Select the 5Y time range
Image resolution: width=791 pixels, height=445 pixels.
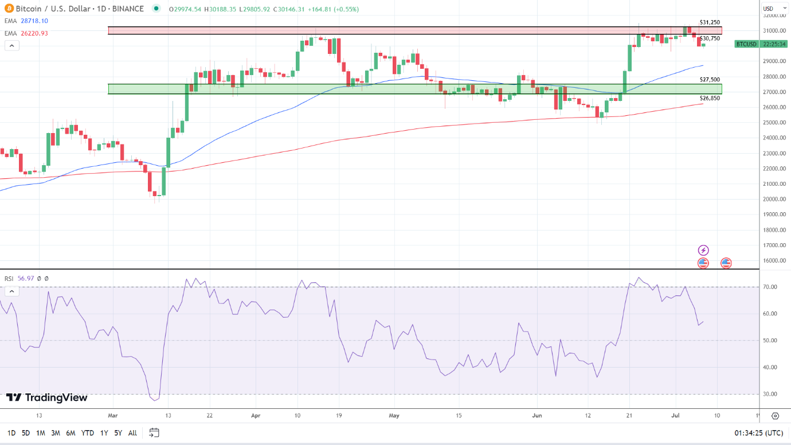pos(118,433)
